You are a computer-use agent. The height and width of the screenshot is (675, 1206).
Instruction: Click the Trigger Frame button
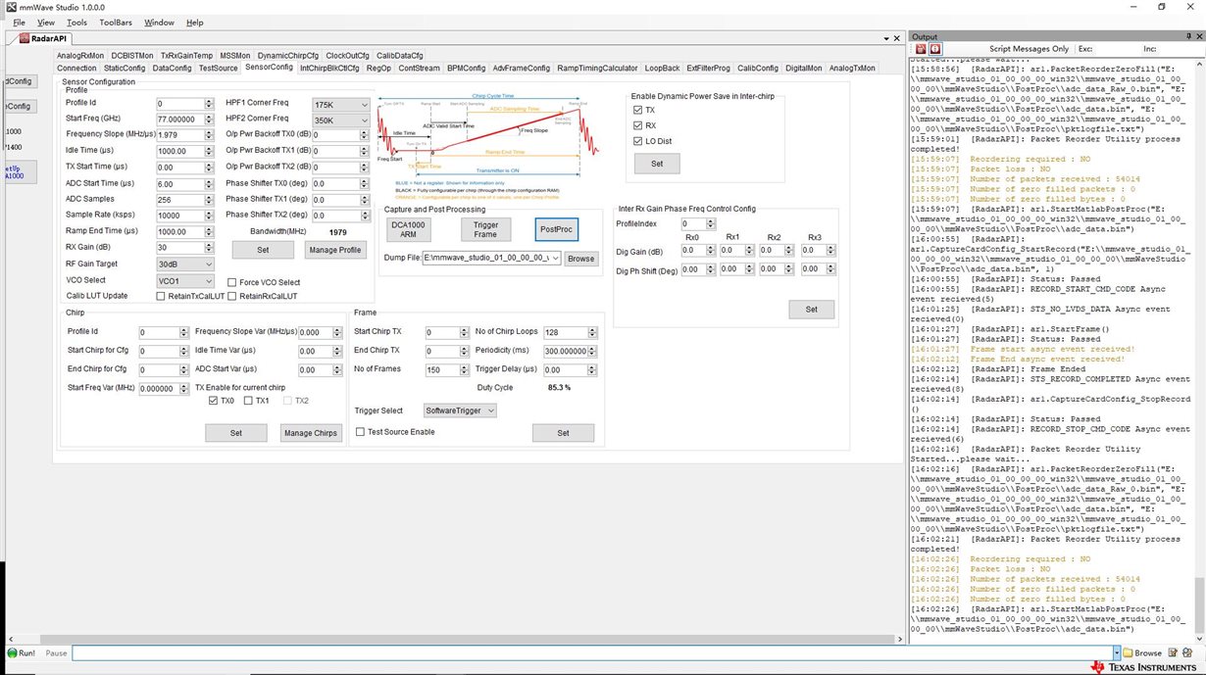[485, 230]
